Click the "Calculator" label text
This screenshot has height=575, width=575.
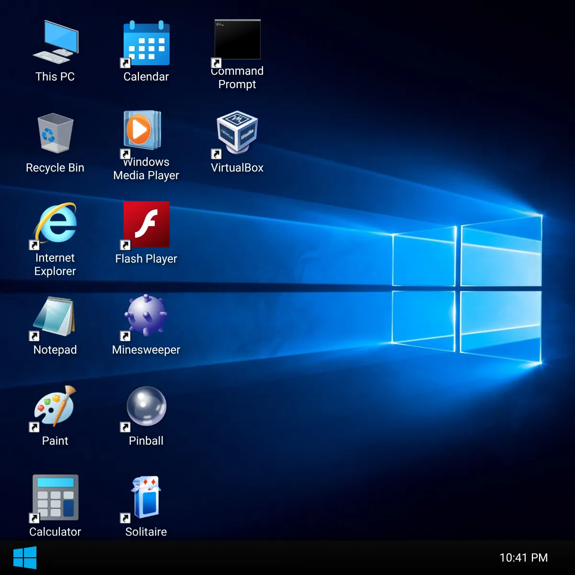pyautogui.click(x=55, y=532)
